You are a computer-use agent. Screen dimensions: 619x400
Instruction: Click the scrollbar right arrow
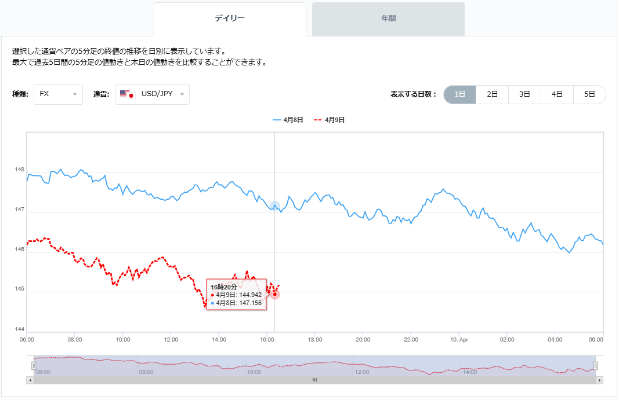(x=600, y=380)
